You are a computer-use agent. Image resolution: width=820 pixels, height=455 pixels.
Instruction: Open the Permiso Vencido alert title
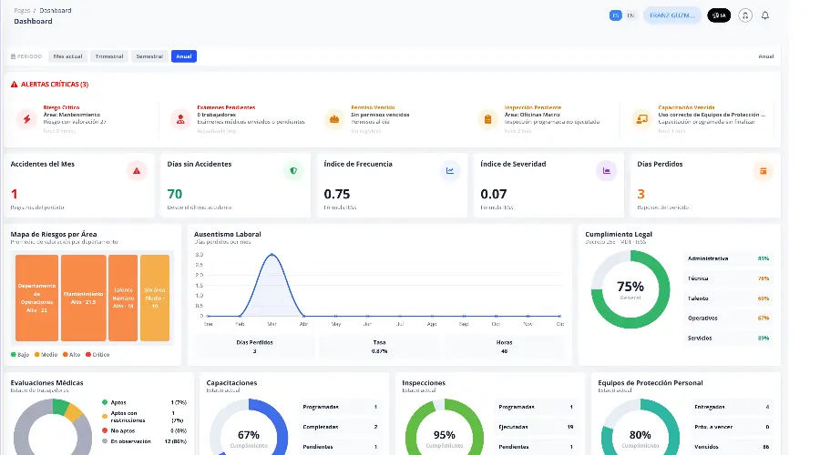(x=373, y=107)
